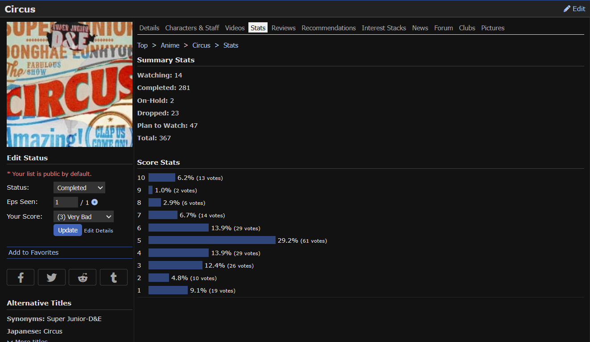Click the 19 votes text

[222, 291]
